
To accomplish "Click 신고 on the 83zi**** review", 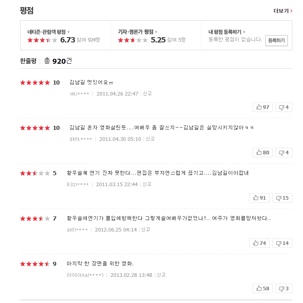I will click(x=147, y=184).
